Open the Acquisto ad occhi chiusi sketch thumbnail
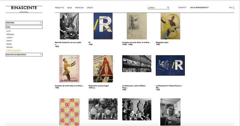This screenshot has height=126, width=240. click(137, 26)
